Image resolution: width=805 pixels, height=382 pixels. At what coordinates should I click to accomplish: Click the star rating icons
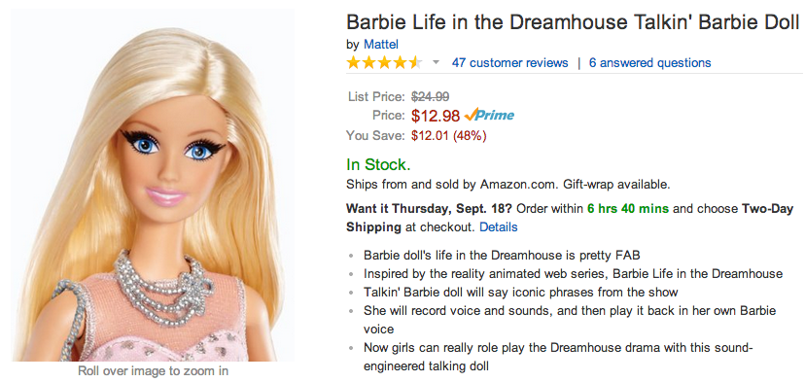[385, 63]
